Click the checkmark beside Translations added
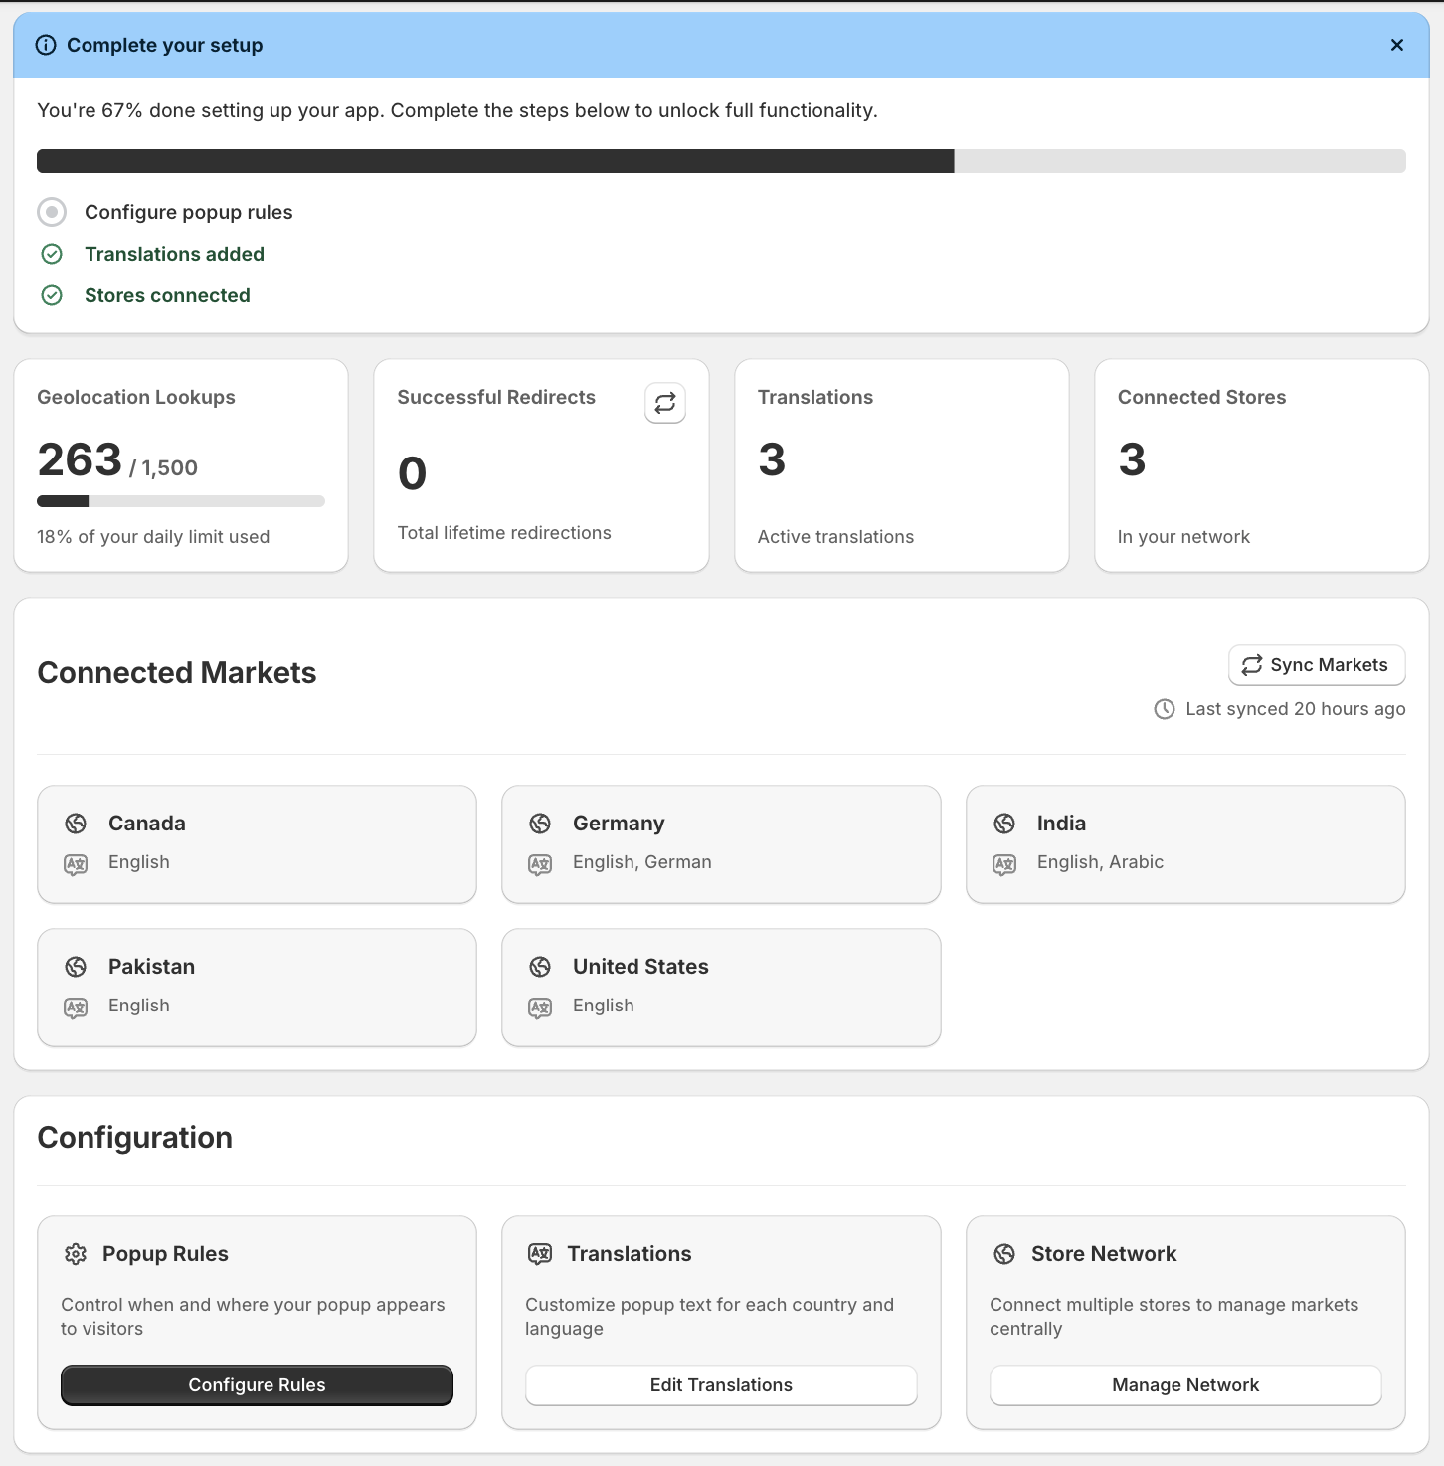The image size is (1444, 1466). coord(52,254)
